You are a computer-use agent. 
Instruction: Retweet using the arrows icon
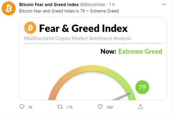coord(60,107)
